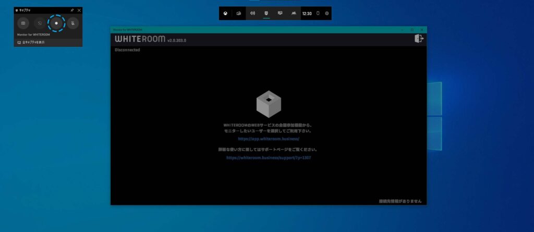Open Game Bar settings gear
Screen dimensions: 534x232
(327, 13)
